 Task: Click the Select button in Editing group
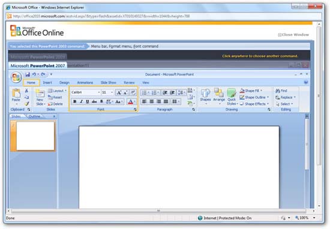pos(284,104)
